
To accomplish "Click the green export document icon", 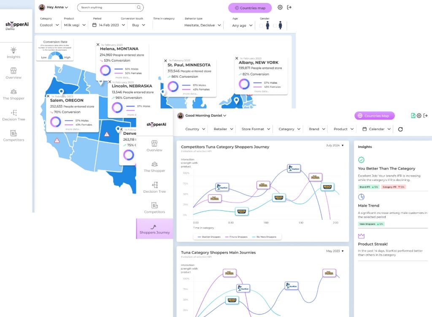I will pos(413,116).
